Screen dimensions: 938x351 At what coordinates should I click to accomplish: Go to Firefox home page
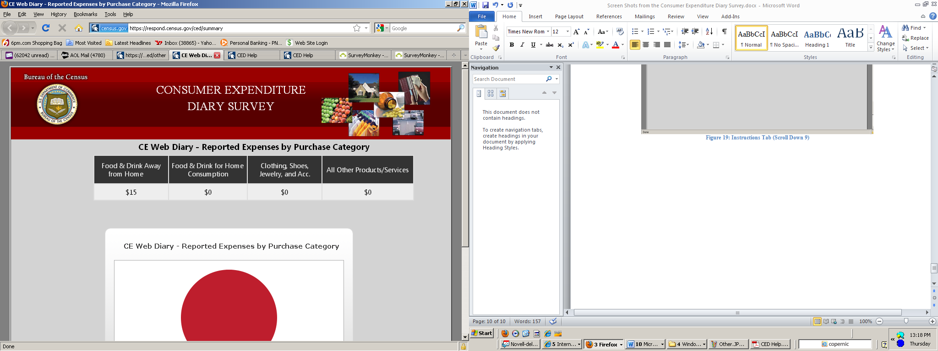click(79, 28)
